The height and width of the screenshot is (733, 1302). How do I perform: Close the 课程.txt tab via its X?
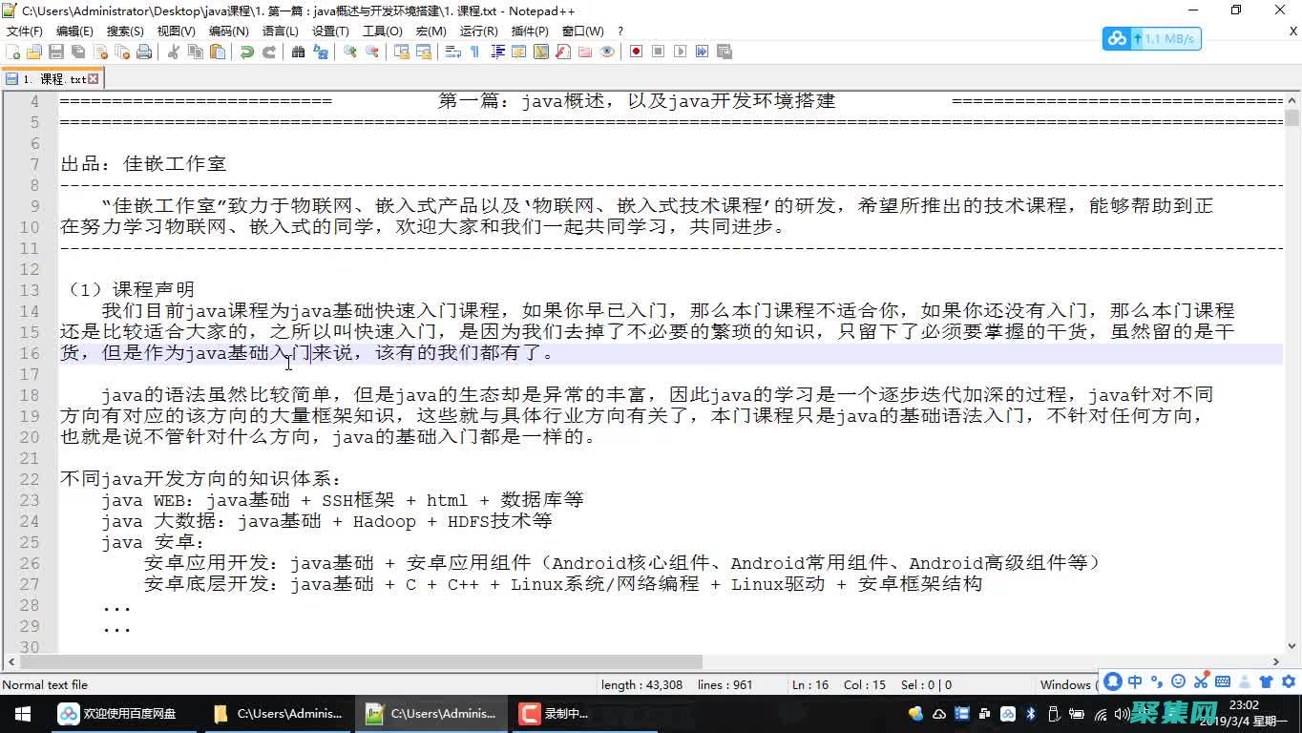point(93,78)
